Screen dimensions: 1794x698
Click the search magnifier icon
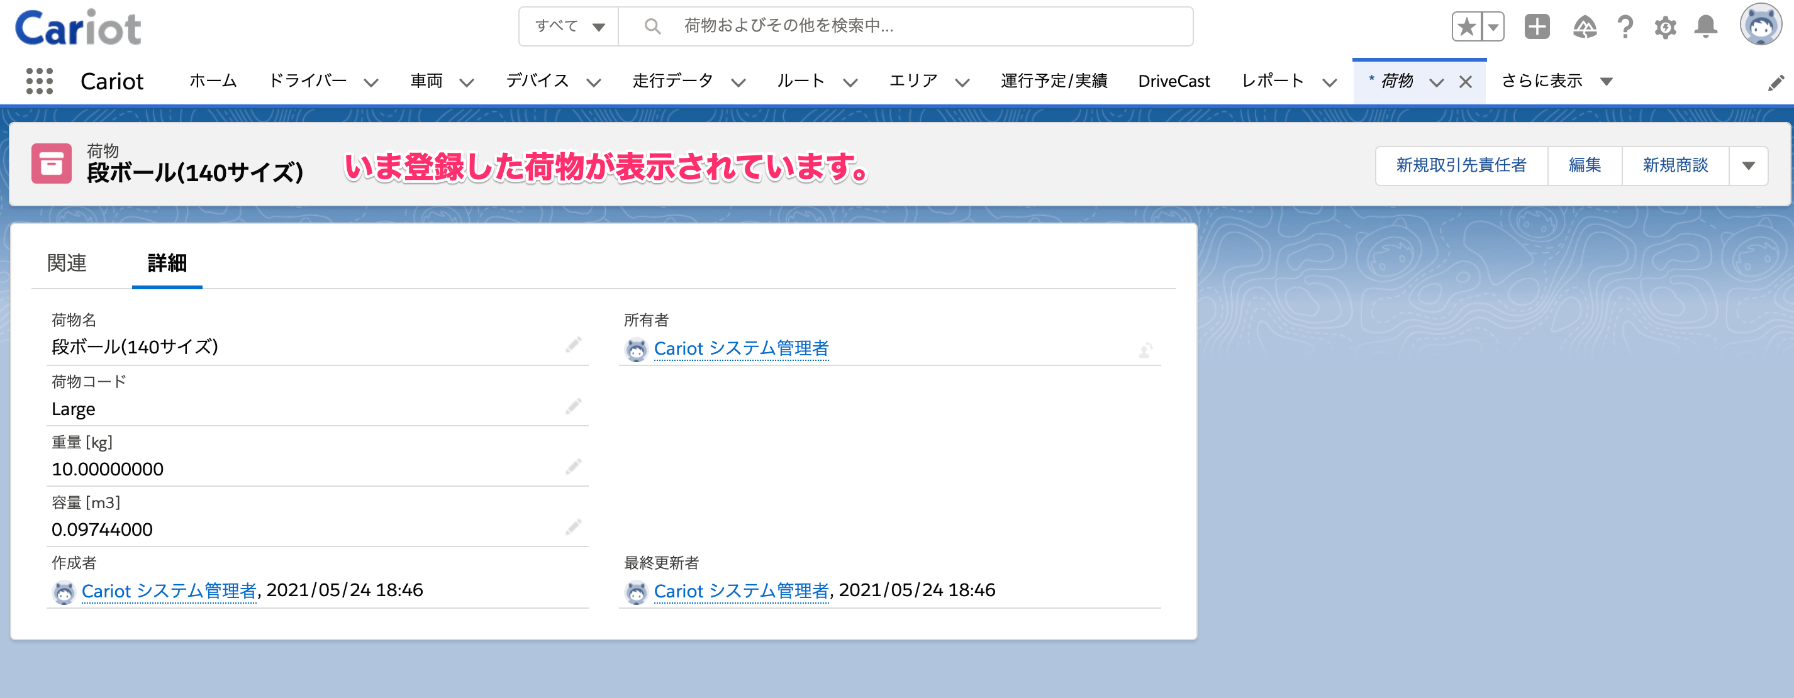652,26
